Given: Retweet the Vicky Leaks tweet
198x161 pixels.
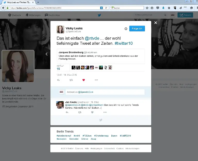Looking at the screenshot, I should tap(71, 80).
